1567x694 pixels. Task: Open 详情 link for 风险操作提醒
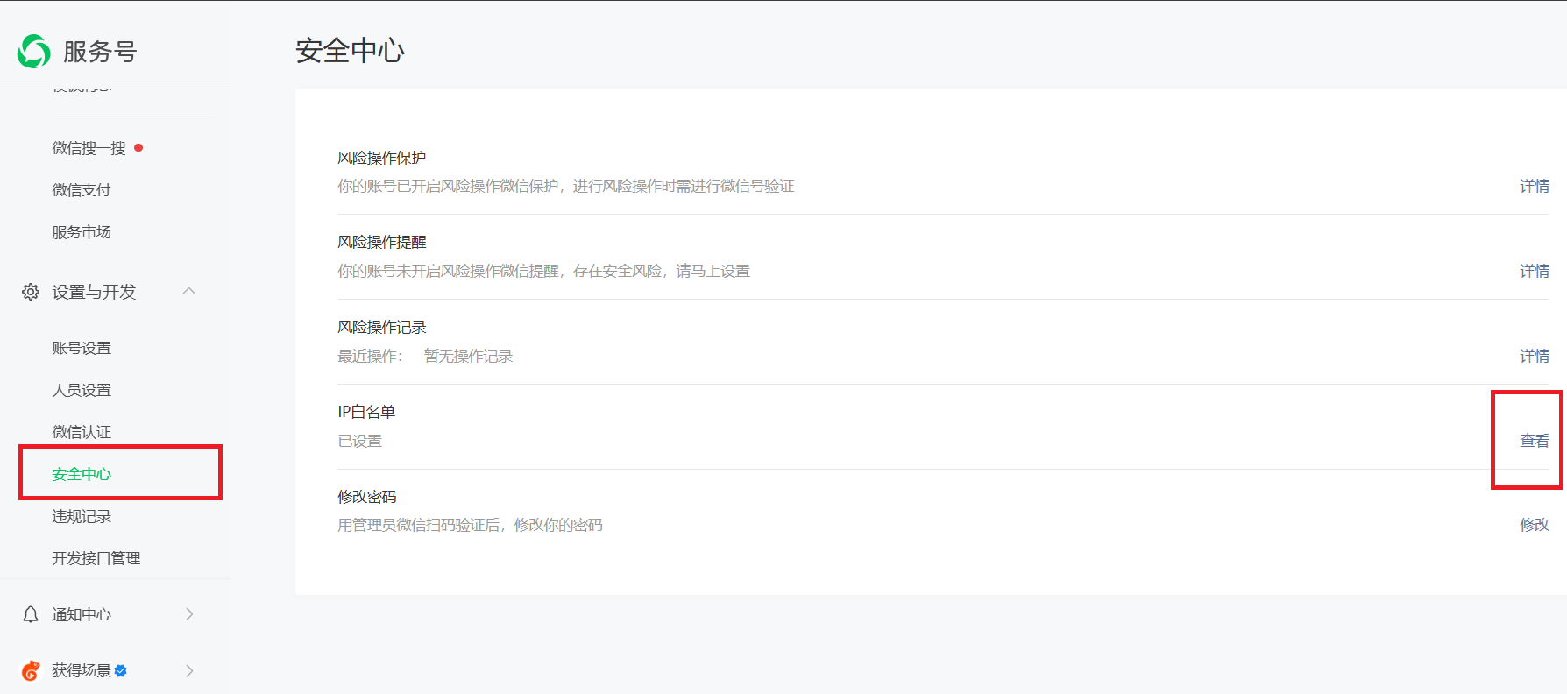pos(1534,271)
